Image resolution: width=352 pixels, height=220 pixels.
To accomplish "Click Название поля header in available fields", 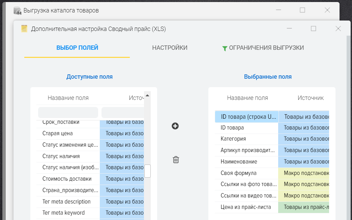I will click(x=68, y=98).
